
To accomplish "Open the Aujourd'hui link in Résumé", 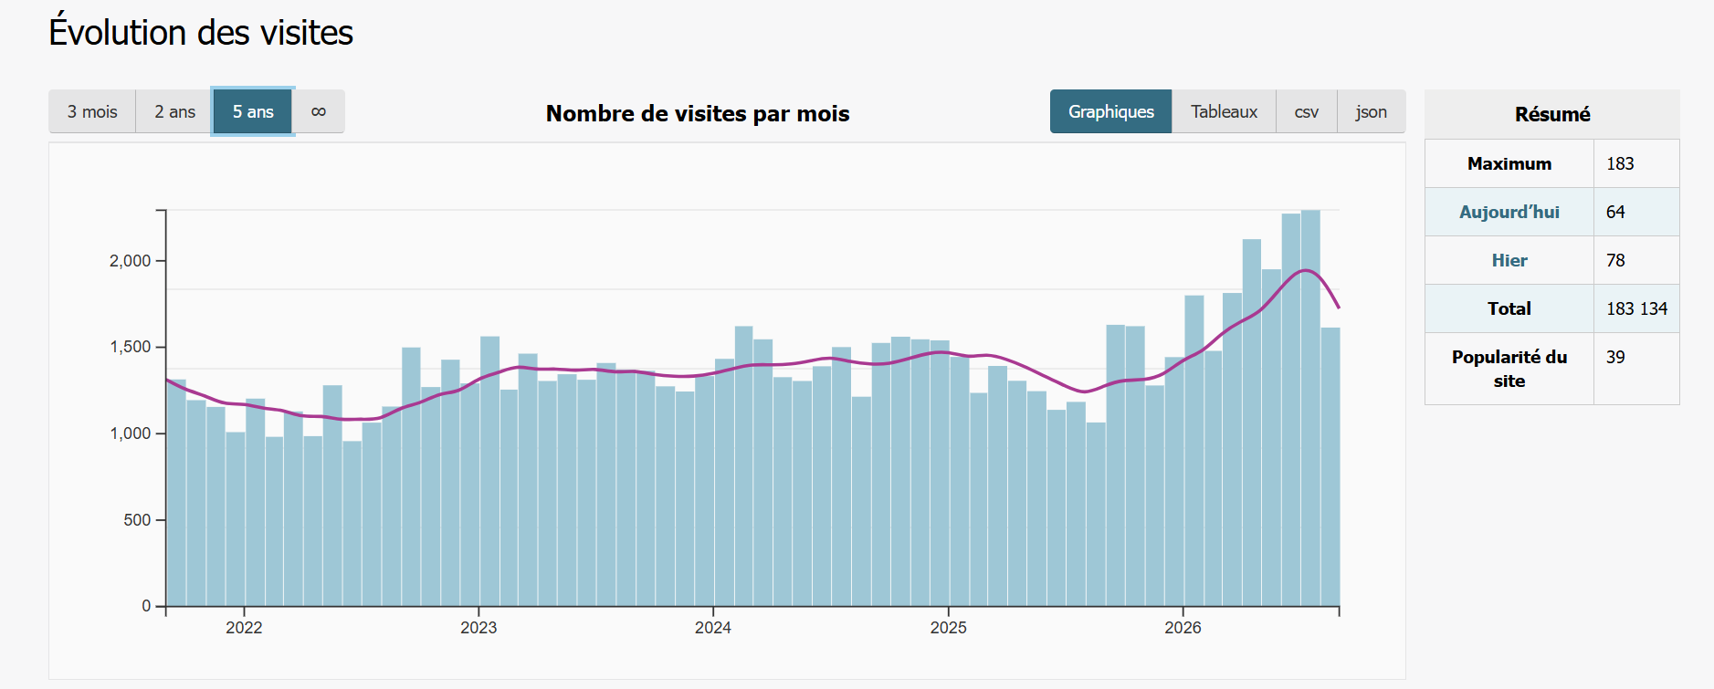I will [1509, 212].
